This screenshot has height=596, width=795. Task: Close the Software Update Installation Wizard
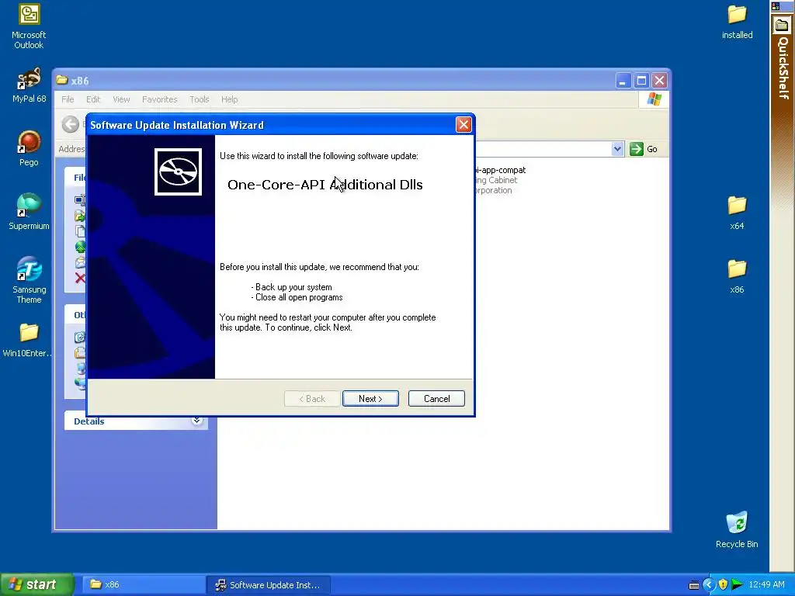(x=463, y=125)
